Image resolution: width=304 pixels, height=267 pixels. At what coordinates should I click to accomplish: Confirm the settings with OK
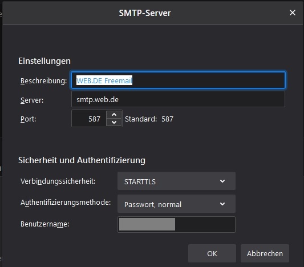pos(212,253)
